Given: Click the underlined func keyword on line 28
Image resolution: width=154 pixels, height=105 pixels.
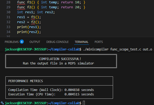Looking at the screenshot, I should point(21,2).
